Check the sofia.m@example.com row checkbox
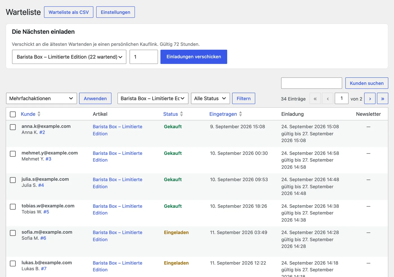This screenshot has height=277, width=394. [13, 233]
